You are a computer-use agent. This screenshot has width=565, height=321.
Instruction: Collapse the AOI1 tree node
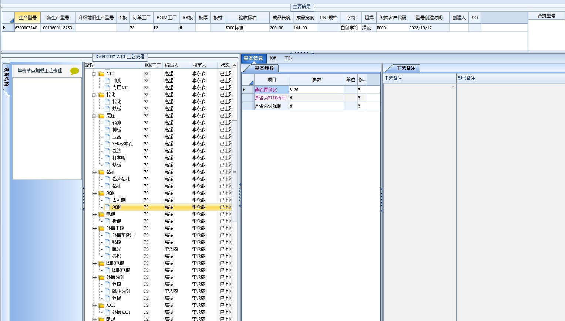tap(94, 305)
